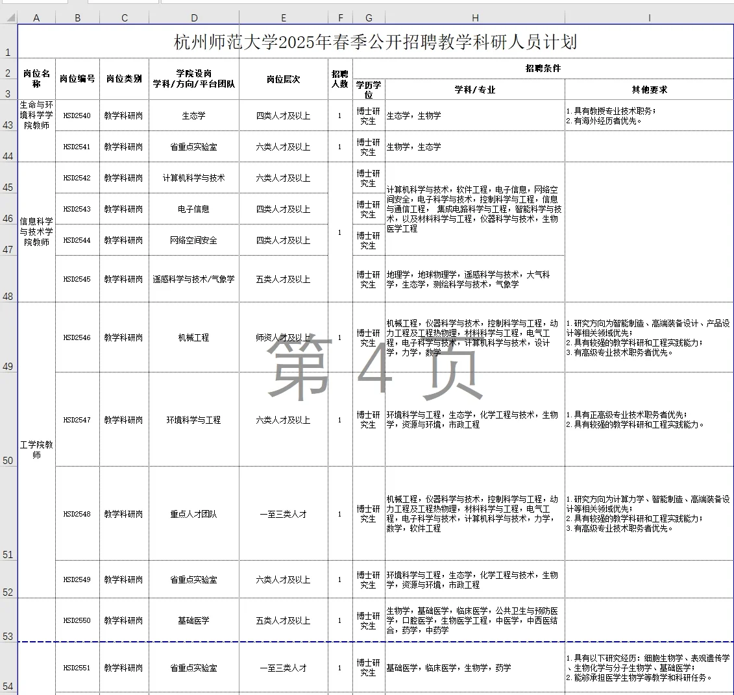Click the 岗位类别 header cell
734x695 pixels.
pyautogui.click(x=125, y=79)
